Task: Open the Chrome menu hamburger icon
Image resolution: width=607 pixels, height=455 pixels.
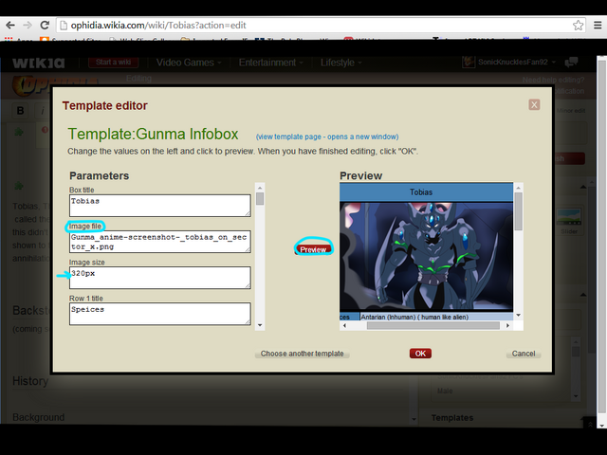Action: coord(598,26)
